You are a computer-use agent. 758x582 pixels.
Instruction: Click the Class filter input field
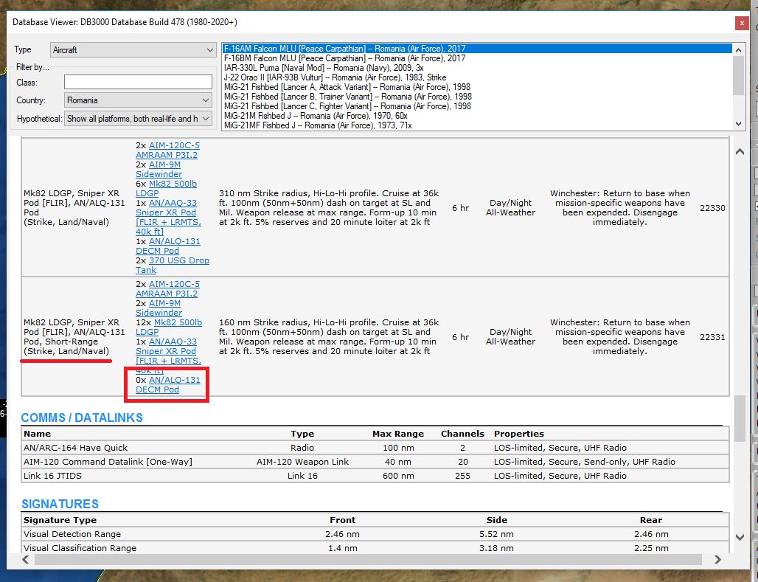(138, 83)
